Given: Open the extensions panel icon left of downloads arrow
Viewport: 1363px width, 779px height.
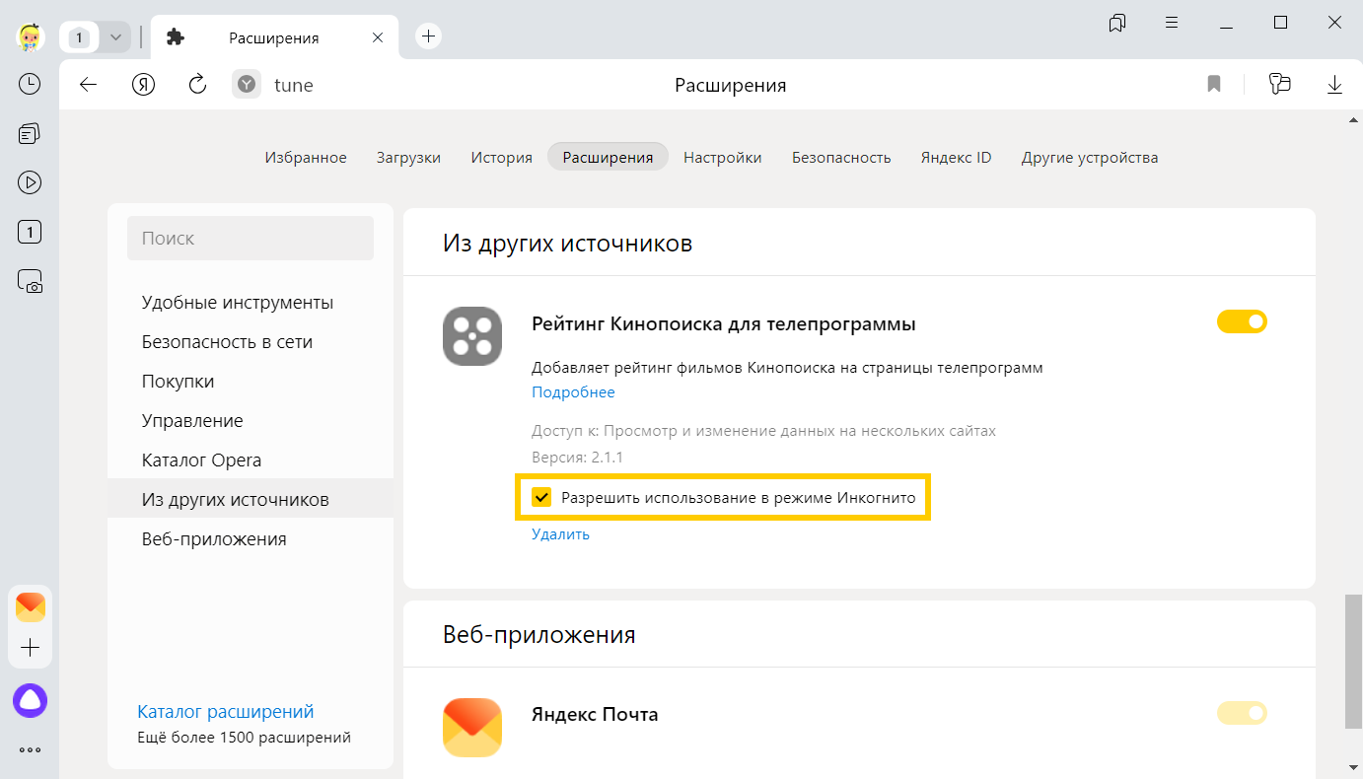Looking at the screenshot, I should click(x=1279, y=85).
